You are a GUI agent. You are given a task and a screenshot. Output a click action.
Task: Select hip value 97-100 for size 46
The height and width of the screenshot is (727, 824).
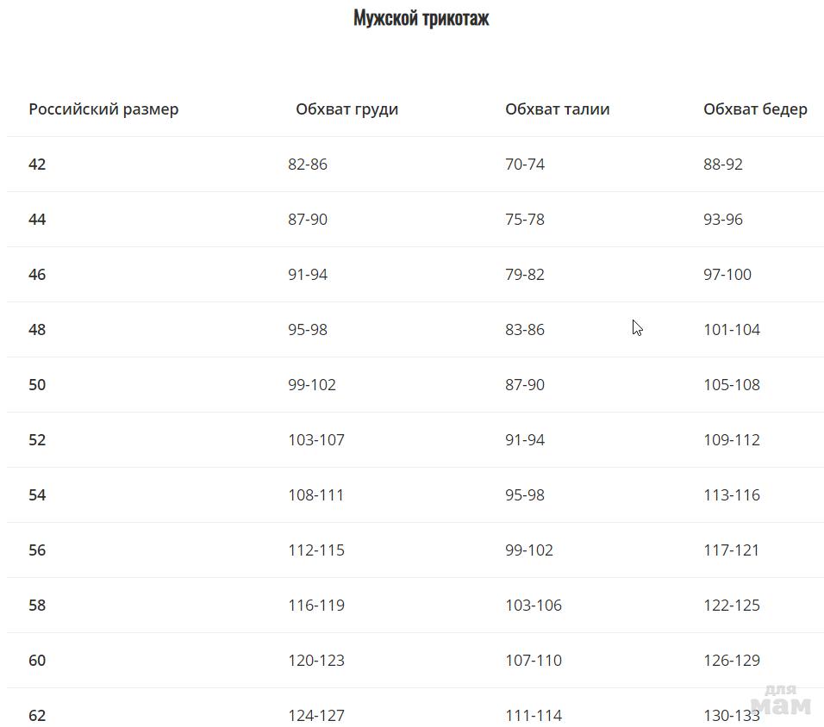(x=727, y=275)
